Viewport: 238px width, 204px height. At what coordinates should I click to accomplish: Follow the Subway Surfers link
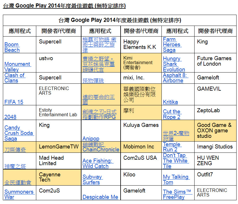coord(93,180)
